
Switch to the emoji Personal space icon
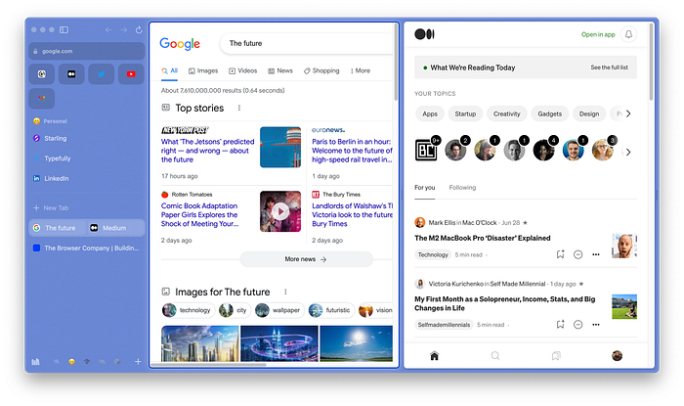pos(71,362)
